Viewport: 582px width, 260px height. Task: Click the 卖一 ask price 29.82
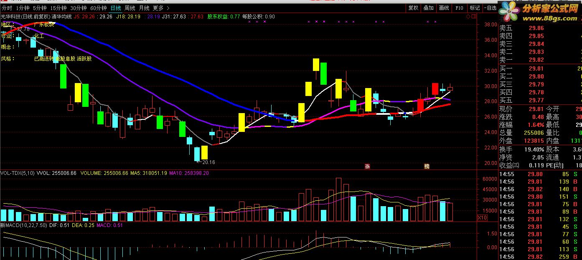(536, 60)
